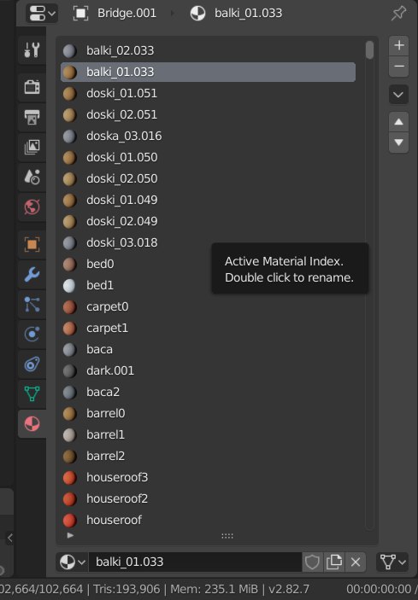Select the doski_02.049 material slot

[208, 221]
